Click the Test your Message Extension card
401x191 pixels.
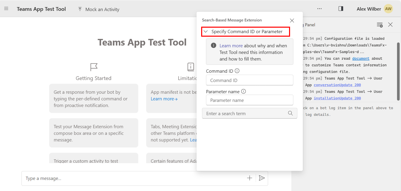point(94,133)
